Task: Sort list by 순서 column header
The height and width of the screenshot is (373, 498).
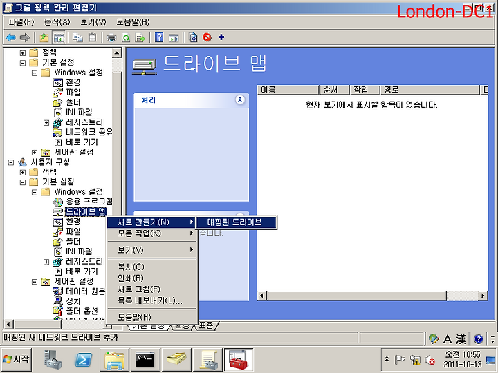Action: coord(335,90)
